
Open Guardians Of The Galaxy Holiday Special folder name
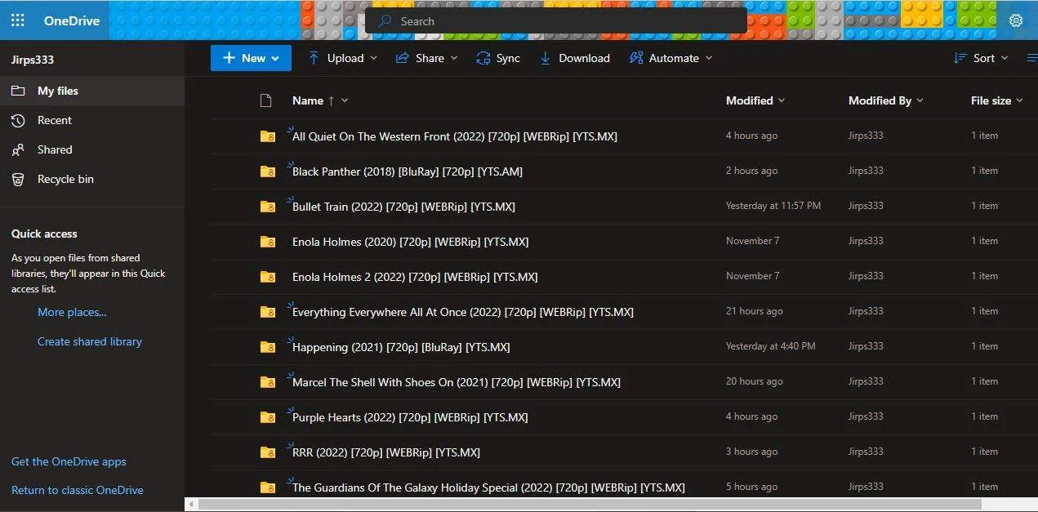488,488
